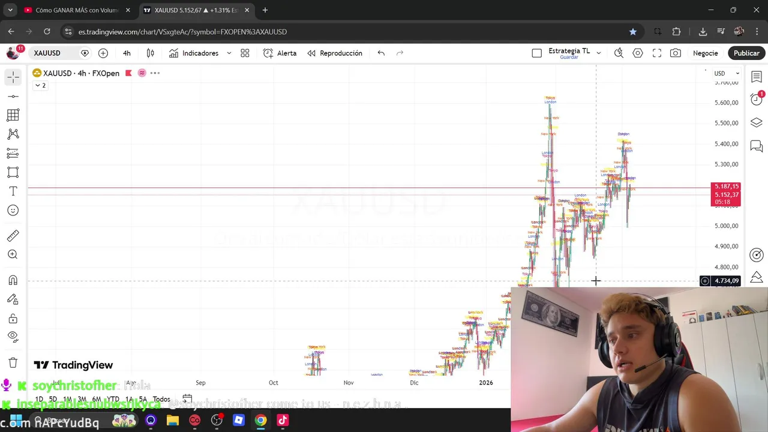Open the emoji icons tool
This screenshot has height=432, width=768.
click(x=13, y=210)
